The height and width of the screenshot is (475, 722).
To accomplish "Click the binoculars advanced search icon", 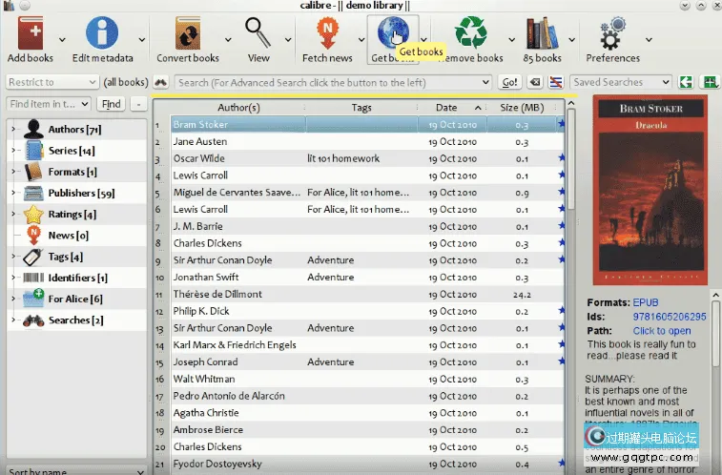I will (x=161, y=83).
